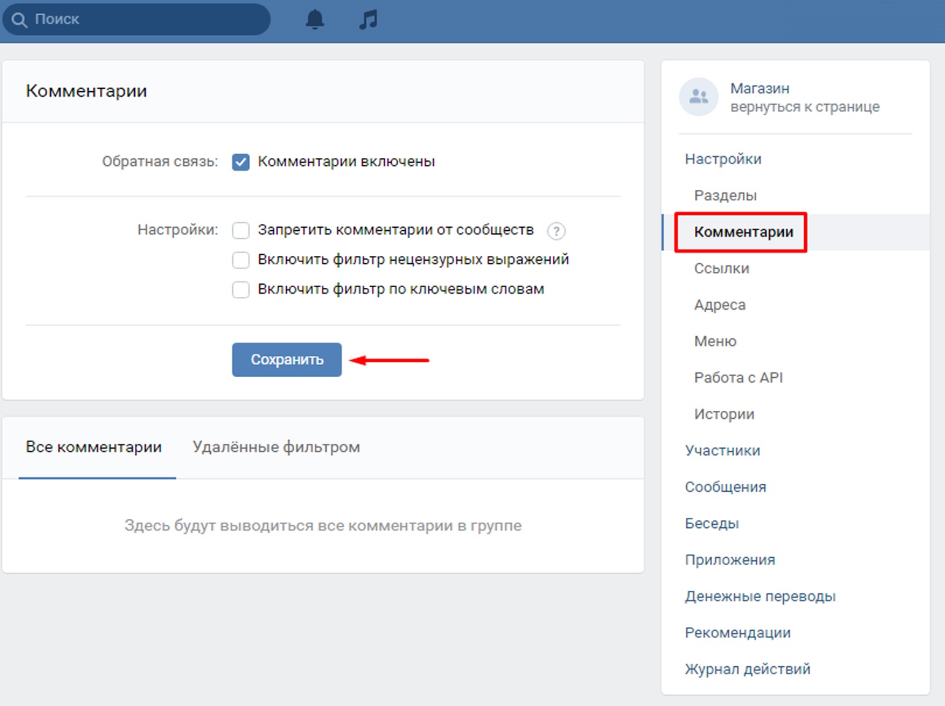Open Журнал действий in the sidebar

pos(747,669)
